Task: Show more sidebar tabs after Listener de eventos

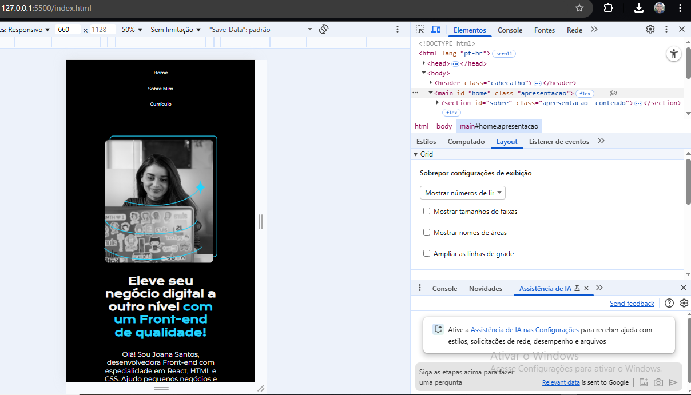Action: [601, 141]
